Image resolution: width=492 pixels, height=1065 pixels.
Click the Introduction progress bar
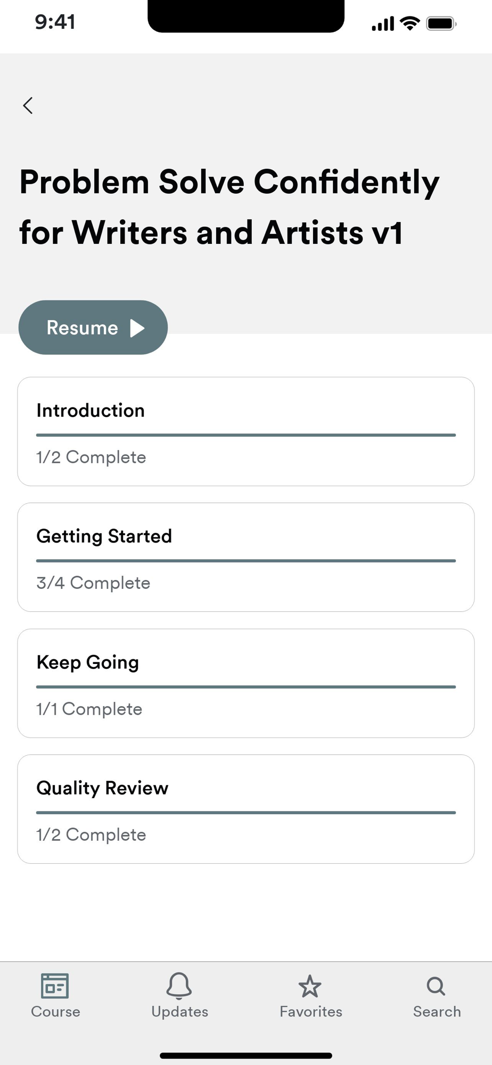click(x=245, y=435)
